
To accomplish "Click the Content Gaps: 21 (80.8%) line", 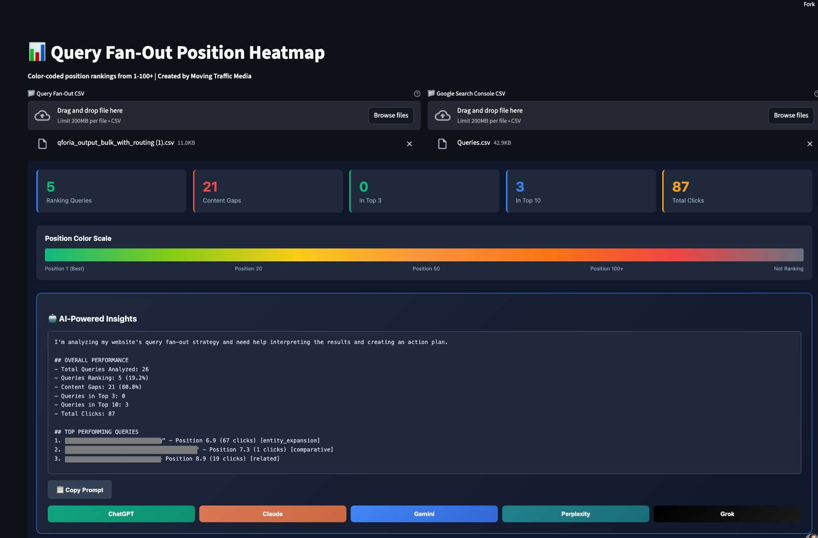I will [98, 387].
